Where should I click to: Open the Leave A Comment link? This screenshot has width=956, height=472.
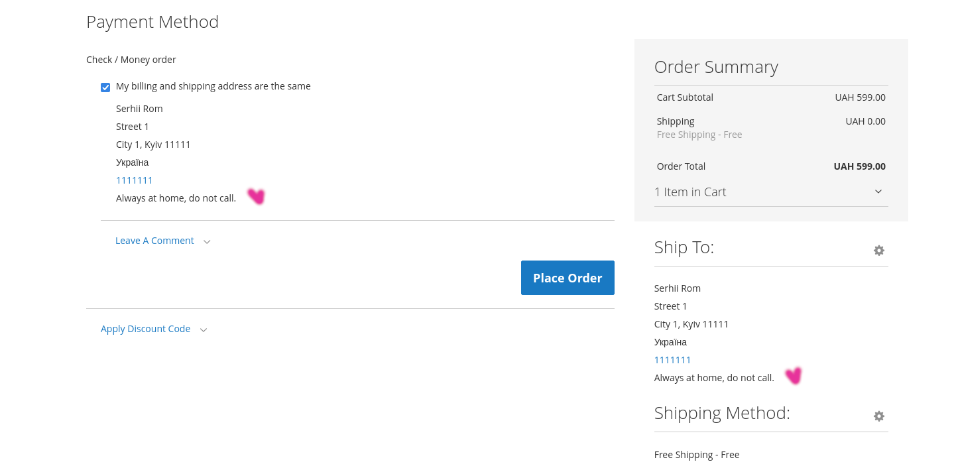(154, 241)
